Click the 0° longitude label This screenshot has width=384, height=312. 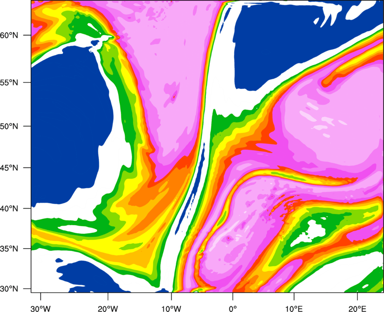coord(233,308)
